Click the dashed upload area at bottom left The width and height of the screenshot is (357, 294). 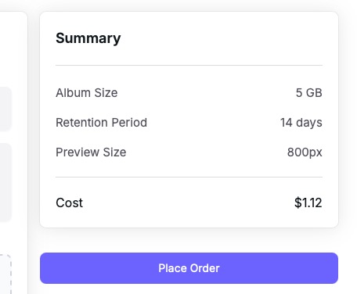pyautogui.click(x=5, y=274)
